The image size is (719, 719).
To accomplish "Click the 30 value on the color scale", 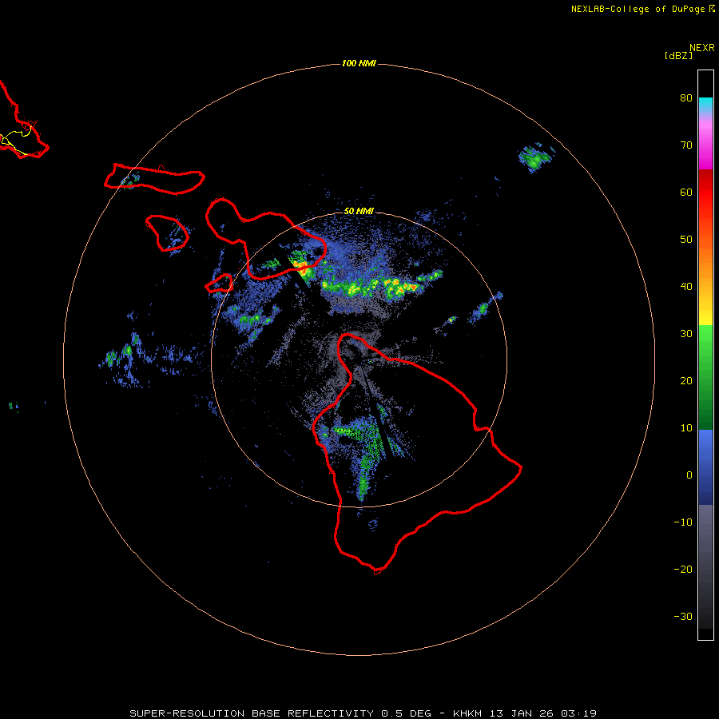I will click(x=686, y=334).
